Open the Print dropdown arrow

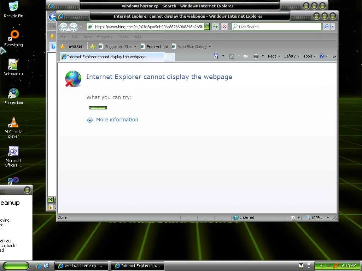[x=263, y=56]
